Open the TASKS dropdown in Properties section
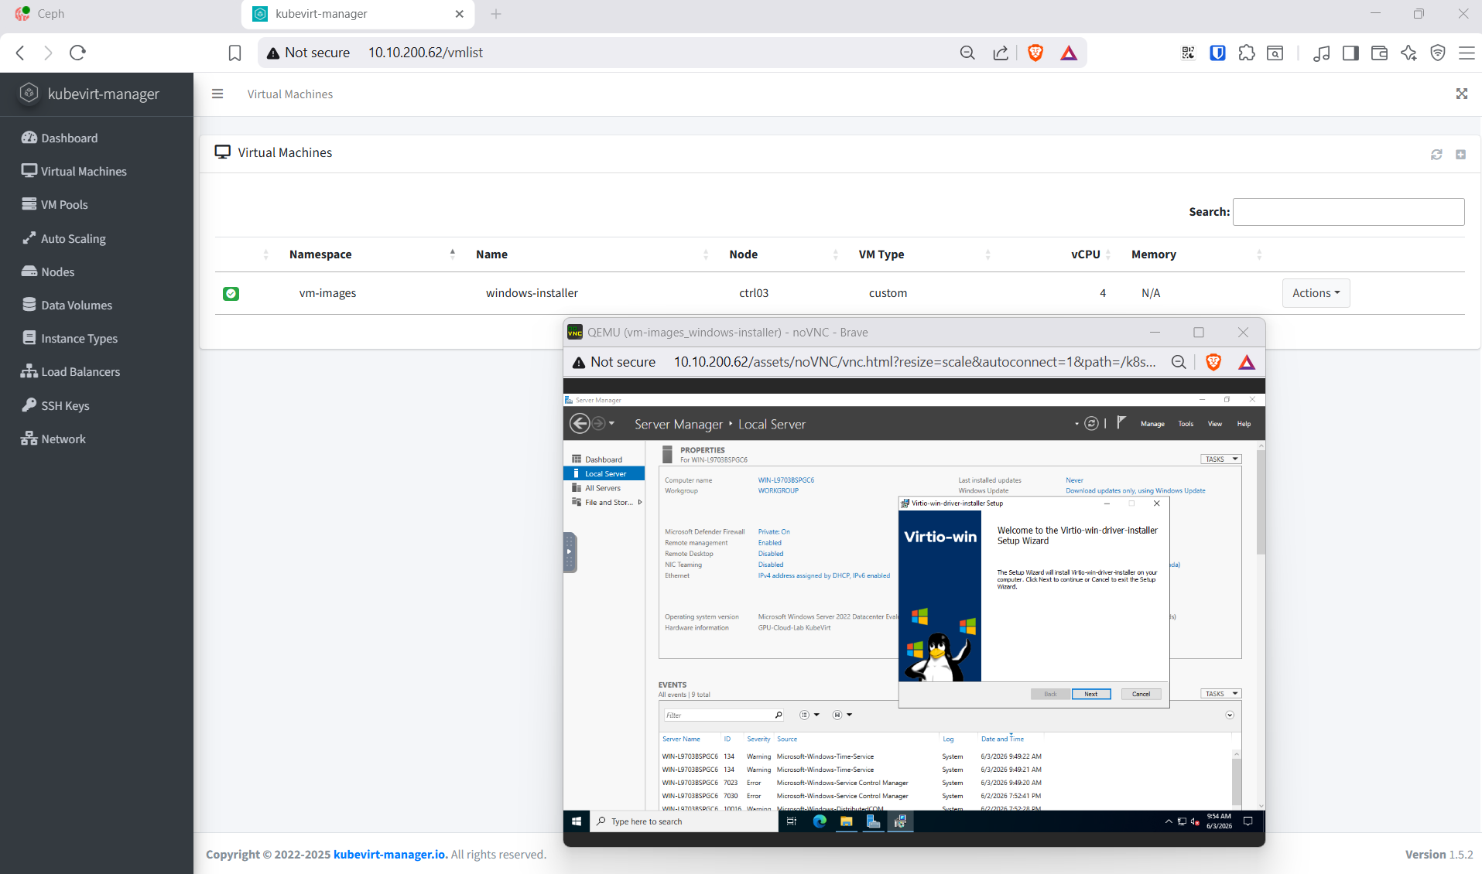This screenshot has height=874, width=1482. [1220, 459]
